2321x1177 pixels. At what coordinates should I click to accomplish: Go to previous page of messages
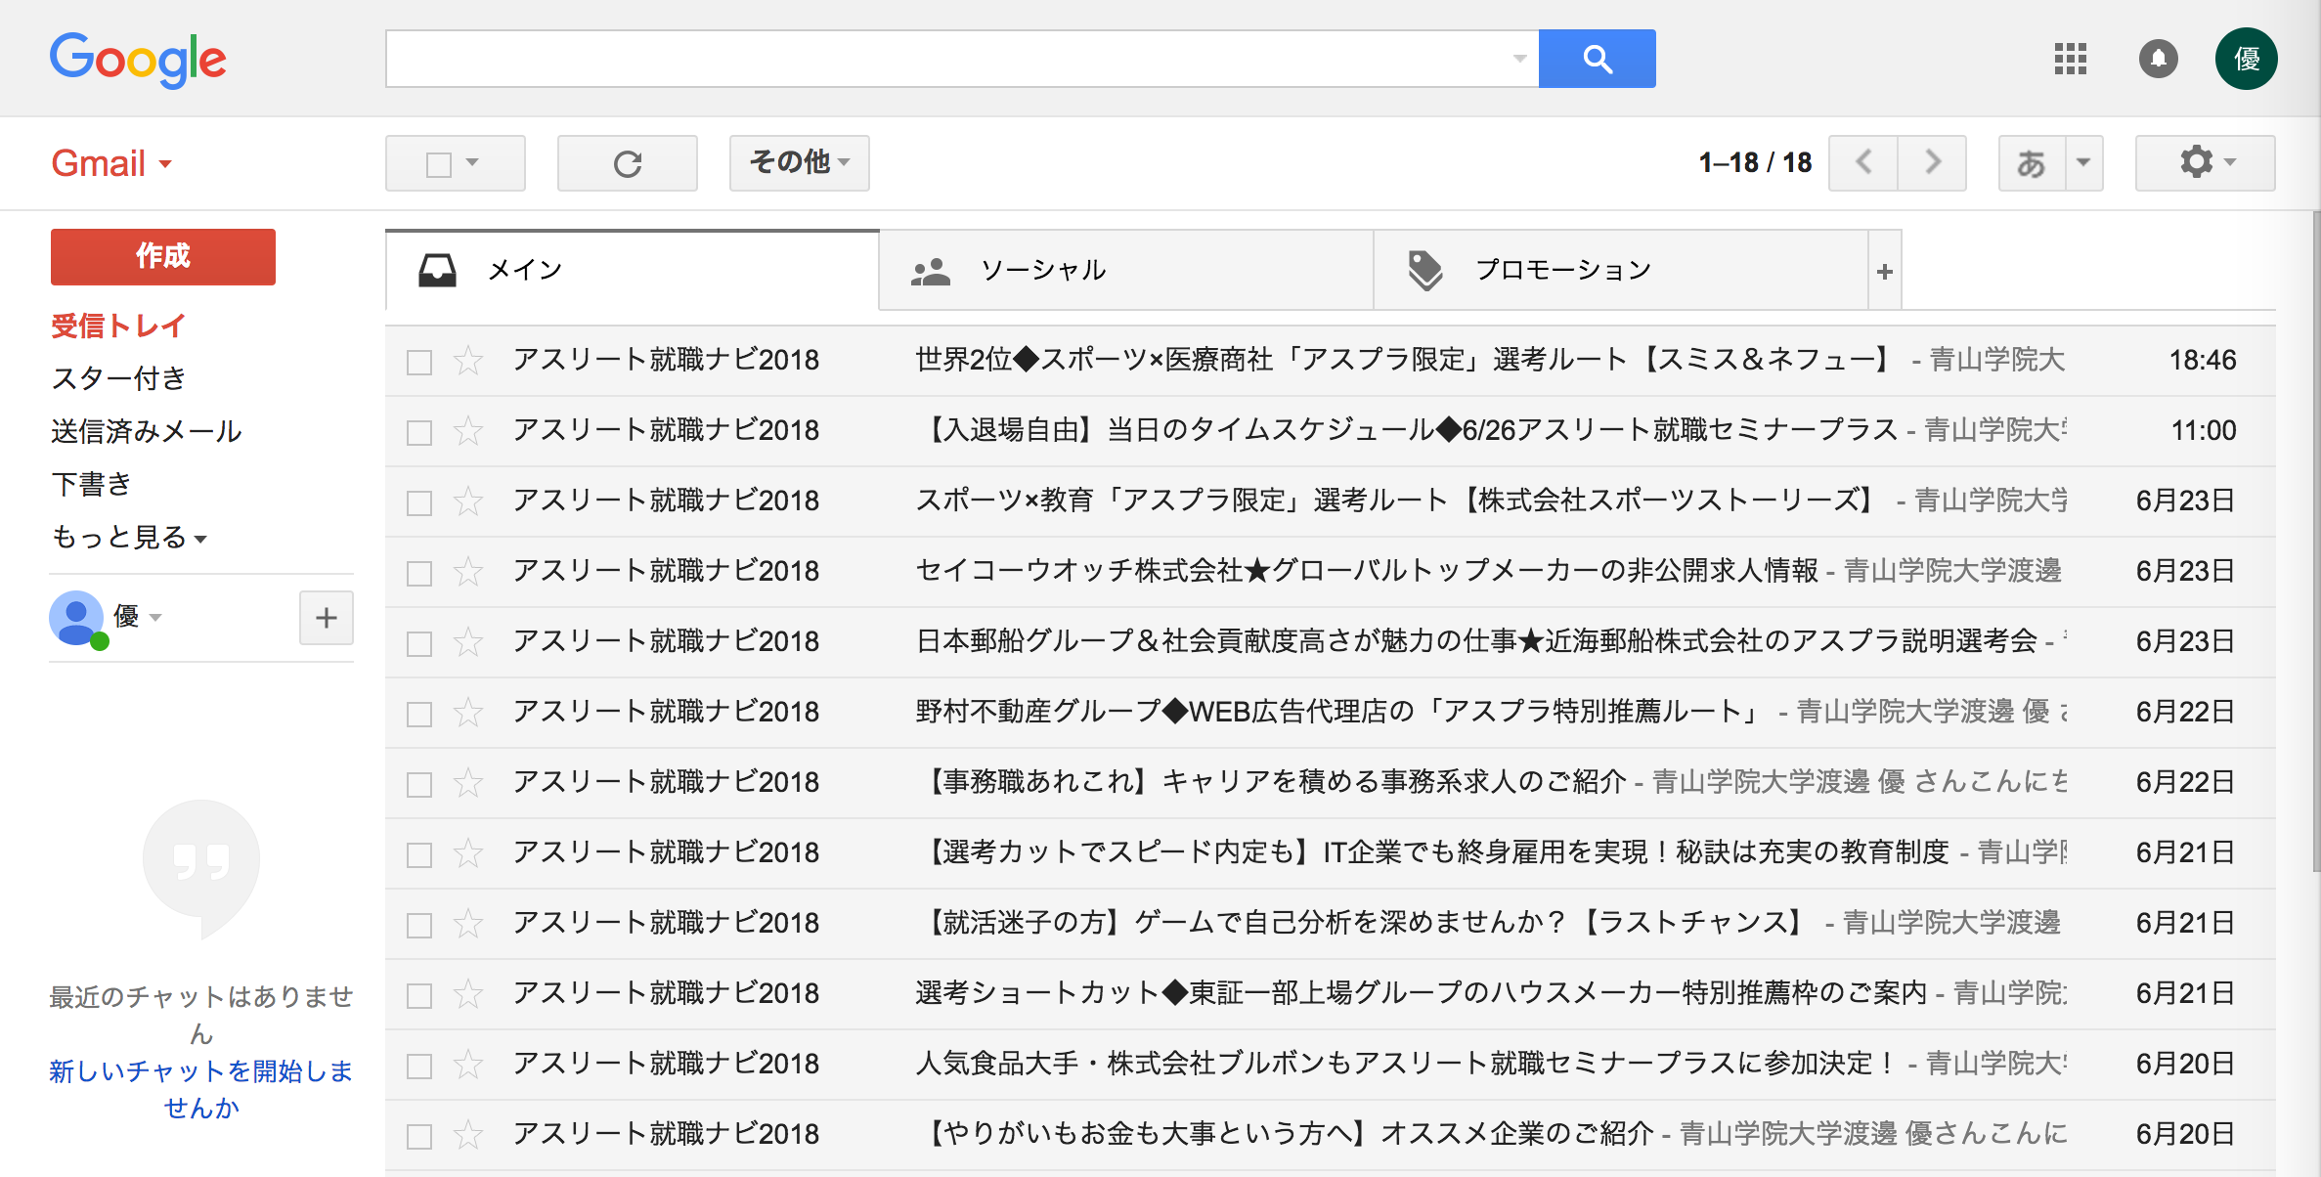pyautogui.click(x=1863, y=162)
